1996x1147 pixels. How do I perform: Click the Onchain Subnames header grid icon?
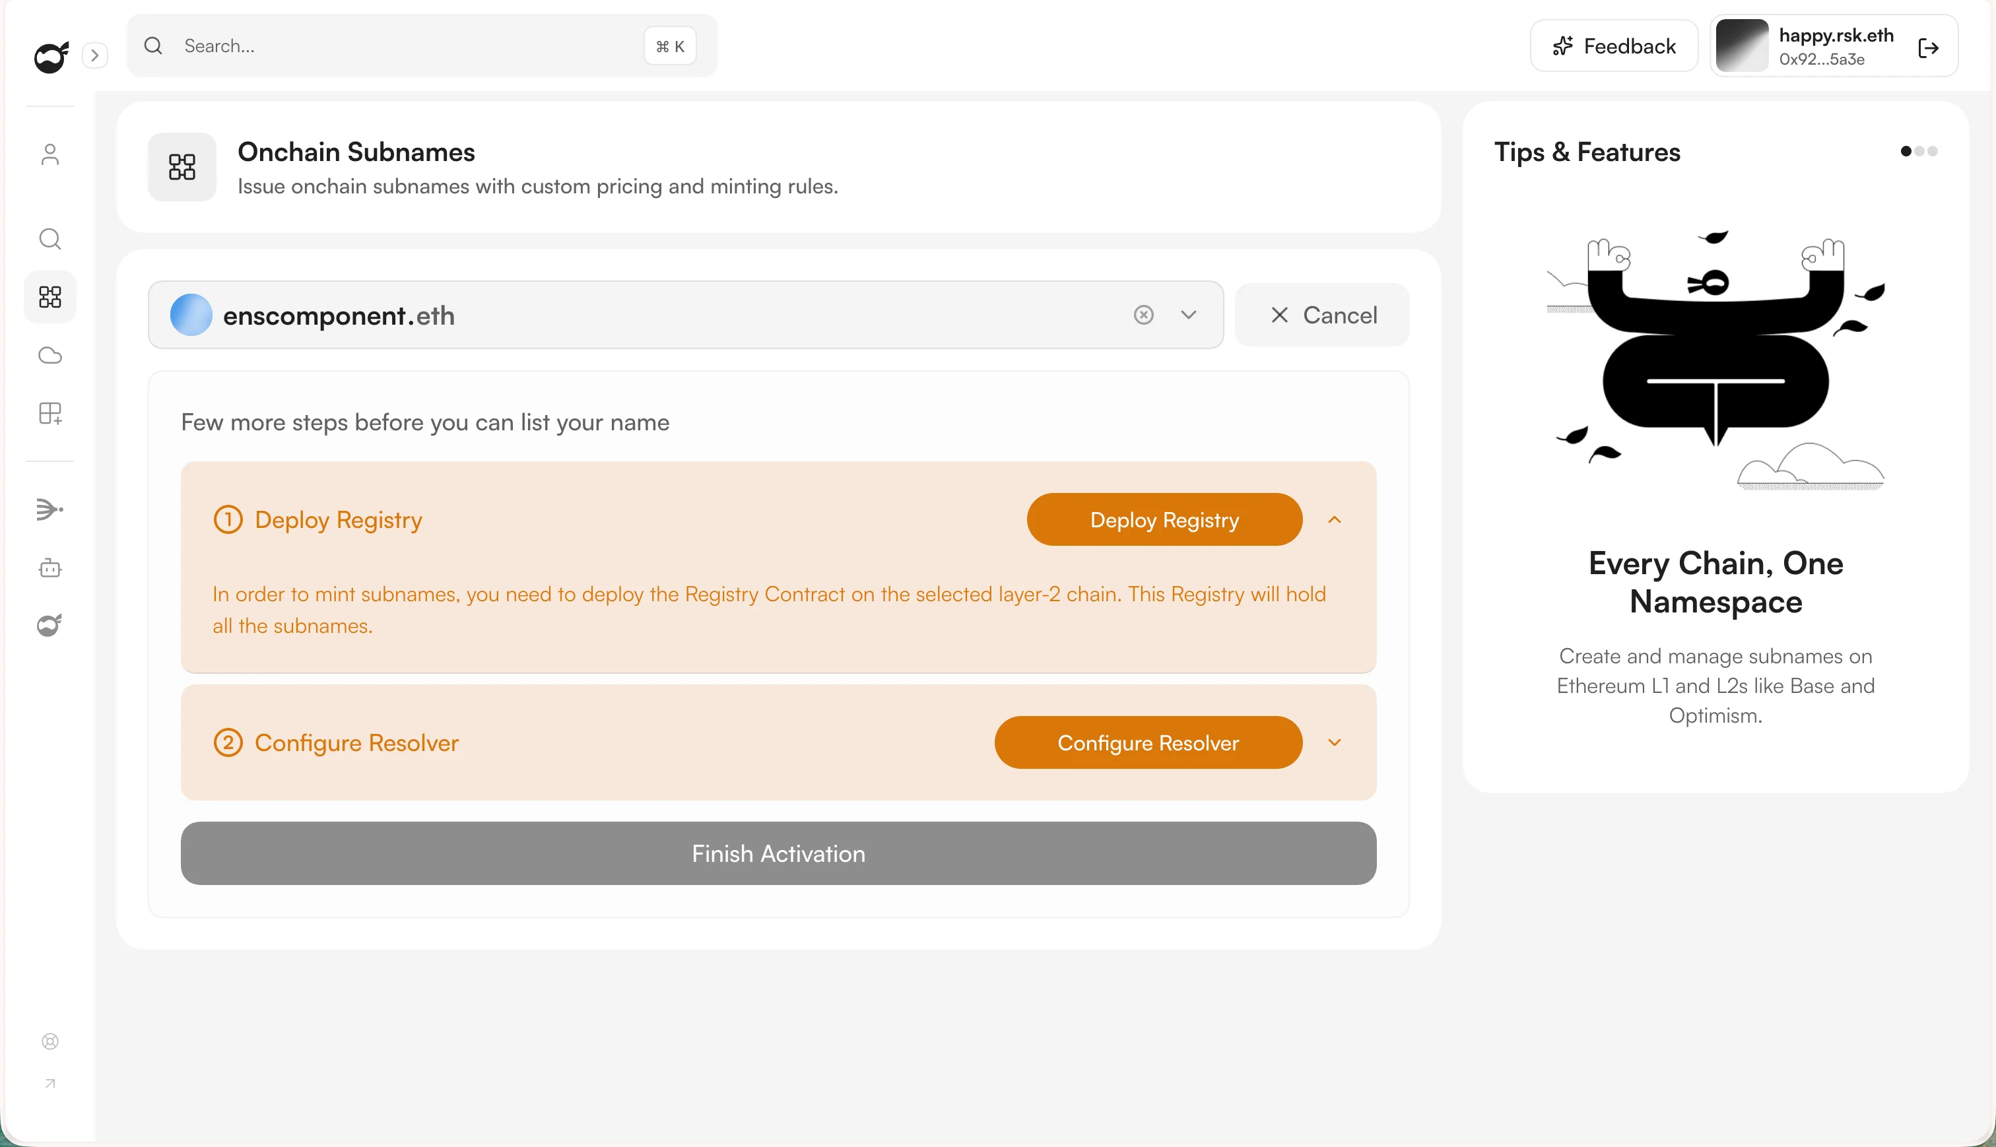click(182, 167)
